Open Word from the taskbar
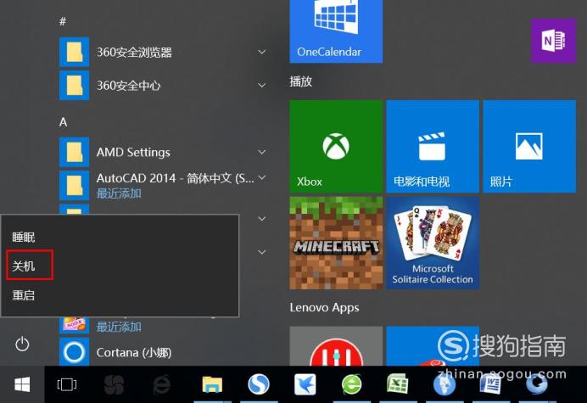The height and width of the screenshot is (403, 587). pos(490,384)
